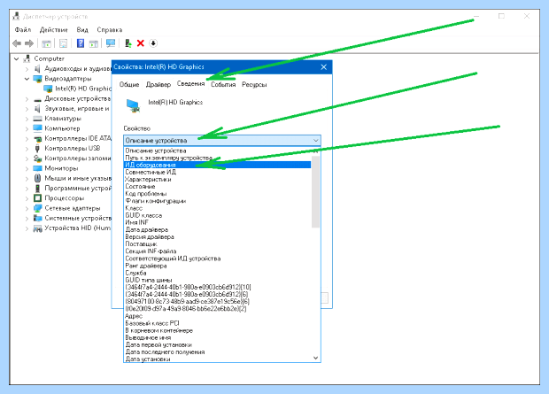This screenshot has height=394, width=549.
Task: Collapse the Computer root node chevron
Action: point(16,58)
